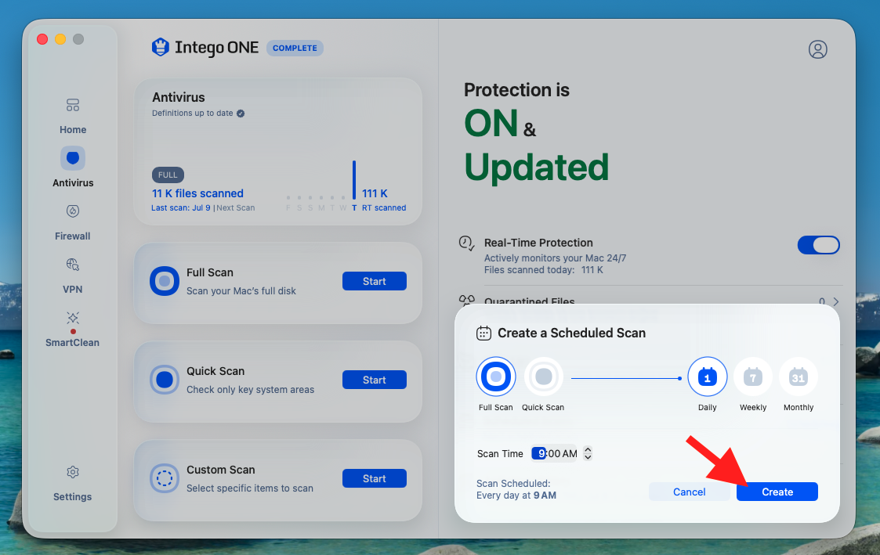Toggle the Real-Time Protection switch

point(818,245)
